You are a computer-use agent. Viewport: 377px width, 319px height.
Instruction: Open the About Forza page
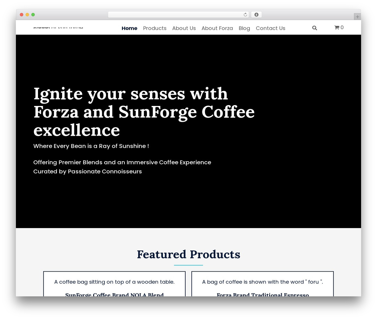click(x=217, y=28)
